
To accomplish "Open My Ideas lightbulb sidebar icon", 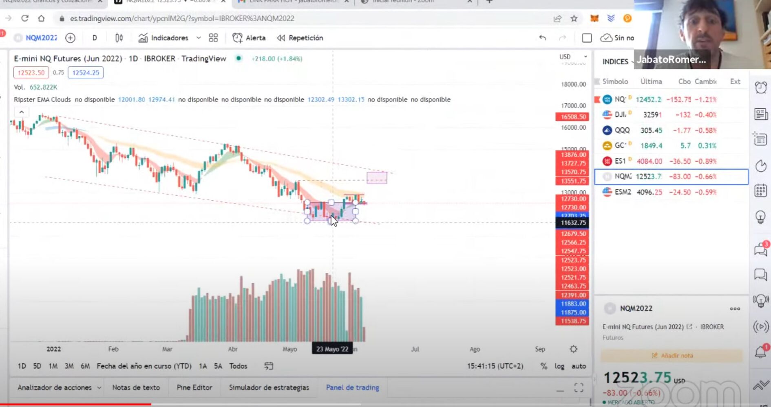I will click(x=761, y=217).
